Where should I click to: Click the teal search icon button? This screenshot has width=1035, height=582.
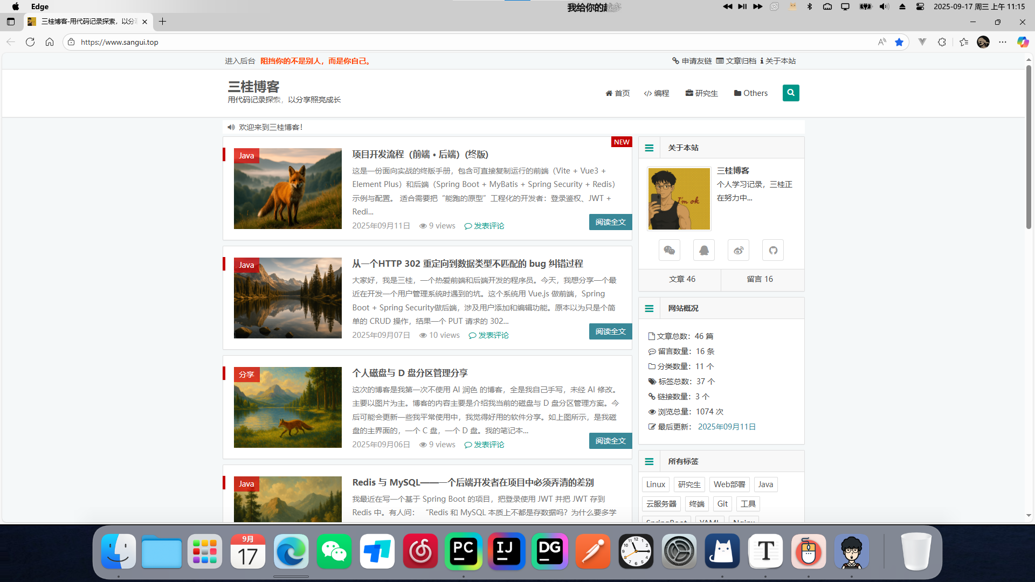tap(791, 93)
